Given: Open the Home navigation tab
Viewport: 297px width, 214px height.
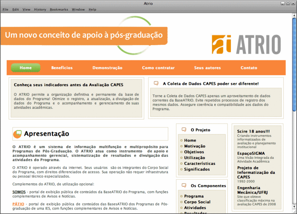Looking at the screenshot, I should [26, 68].
